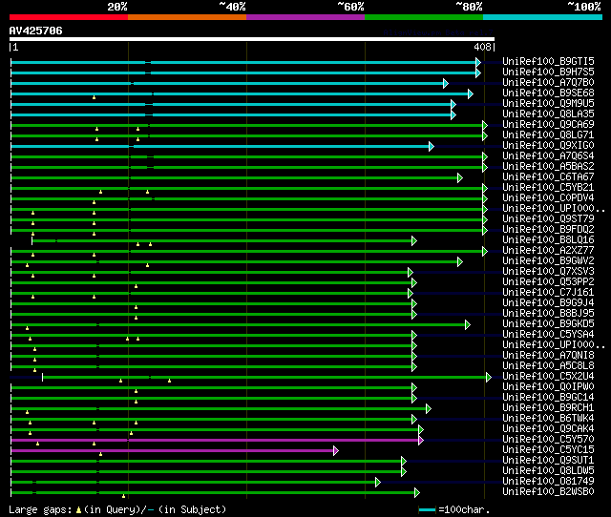Select the UniRef100_Q53PP2 label
The image size is (611, 517).
coord(548,281)
